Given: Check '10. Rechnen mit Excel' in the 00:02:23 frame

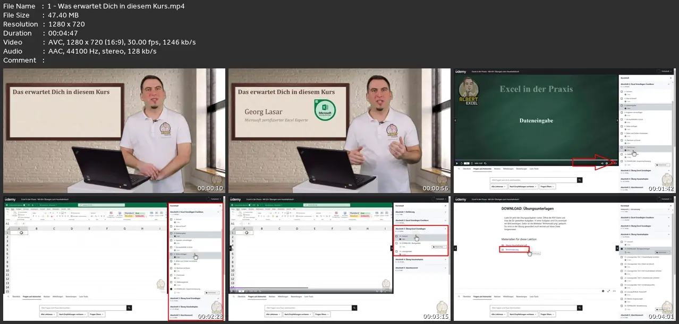Looking at the screenshot, I should point(171,268).
